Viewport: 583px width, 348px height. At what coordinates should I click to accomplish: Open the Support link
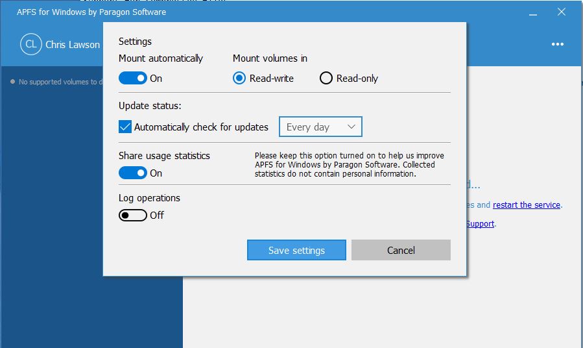(480, 224)
